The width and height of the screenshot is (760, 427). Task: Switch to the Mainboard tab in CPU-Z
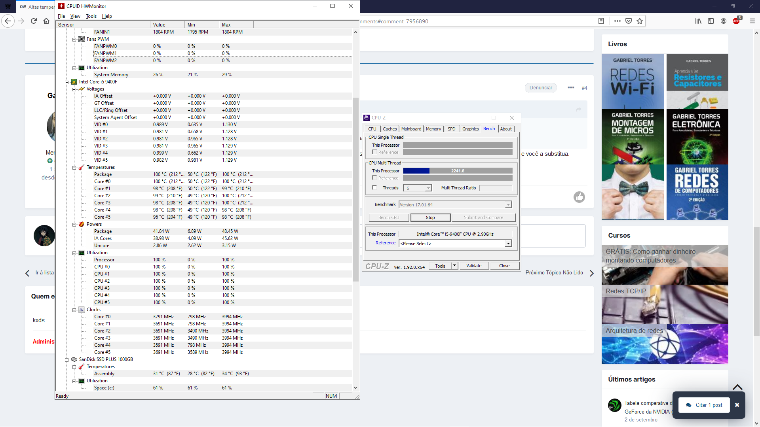tap(411, 129)
